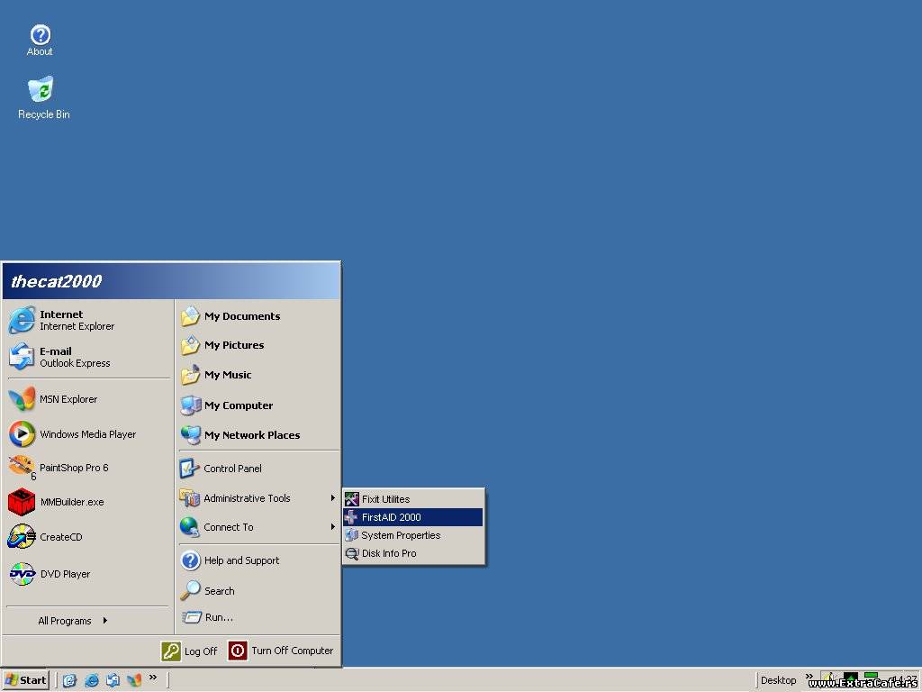This screenshot has width=922, height=692.
Task: Click the Log Off button
Action: (x=190, y=651)
